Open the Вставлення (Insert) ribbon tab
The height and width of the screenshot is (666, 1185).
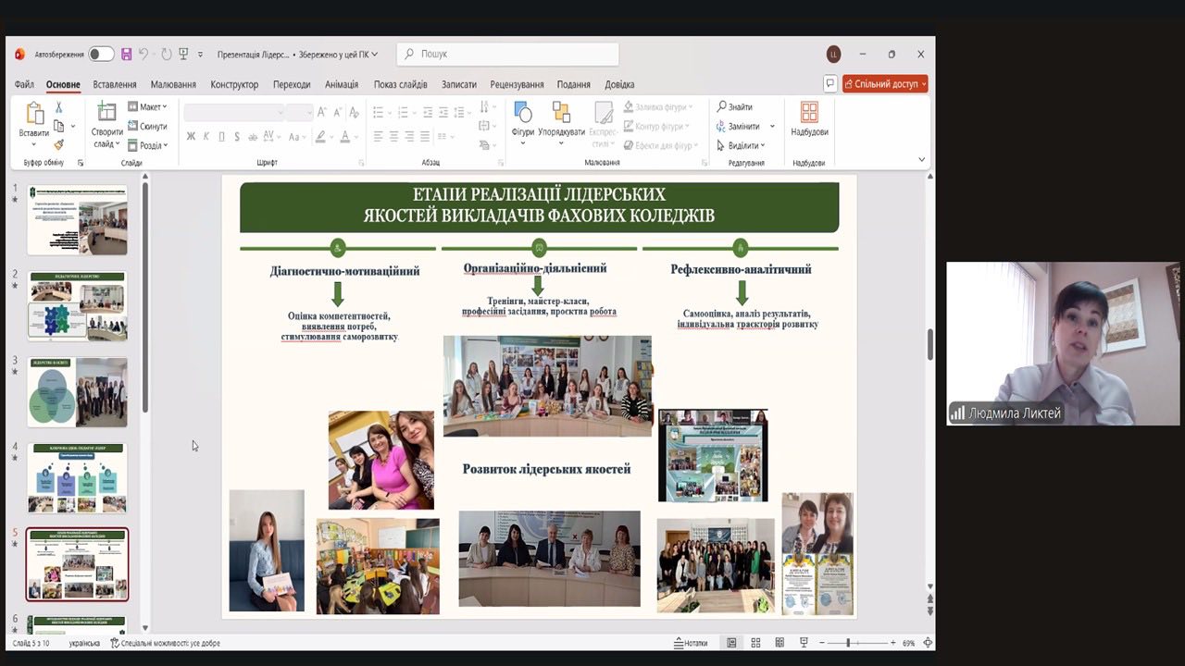(x=115, y=84)
